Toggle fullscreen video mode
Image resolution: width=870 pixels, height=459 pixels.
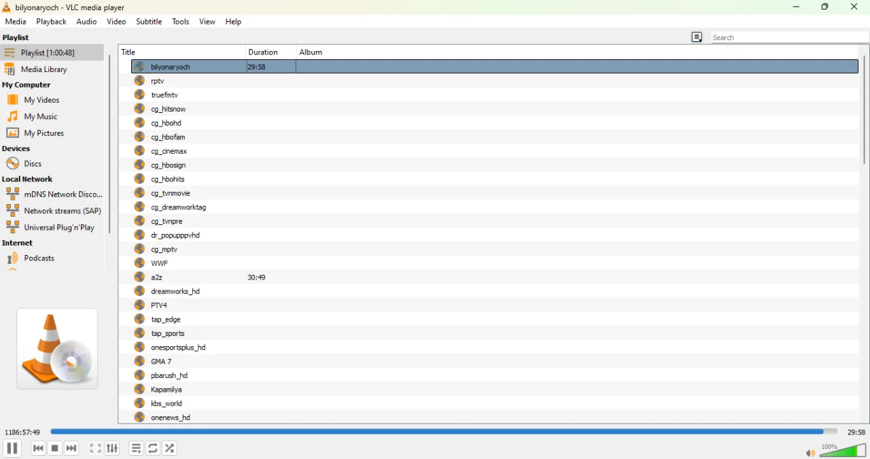[96, 449]
